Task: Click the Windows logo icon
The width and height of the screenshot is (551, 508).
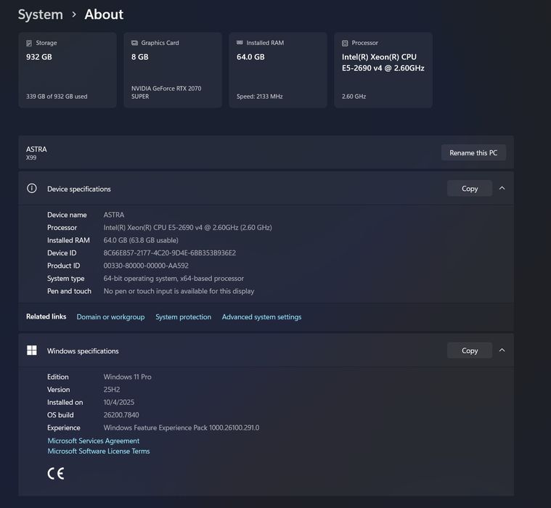Action: 32,351
